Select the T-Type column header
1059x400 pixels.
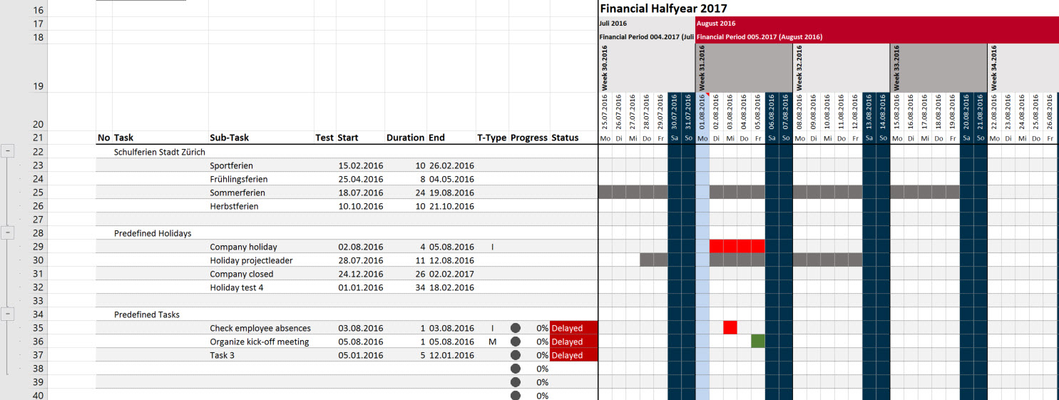point(492,138)
